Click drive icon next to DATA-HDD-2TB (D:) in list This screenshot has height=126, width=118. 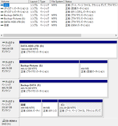pos(2,22)
